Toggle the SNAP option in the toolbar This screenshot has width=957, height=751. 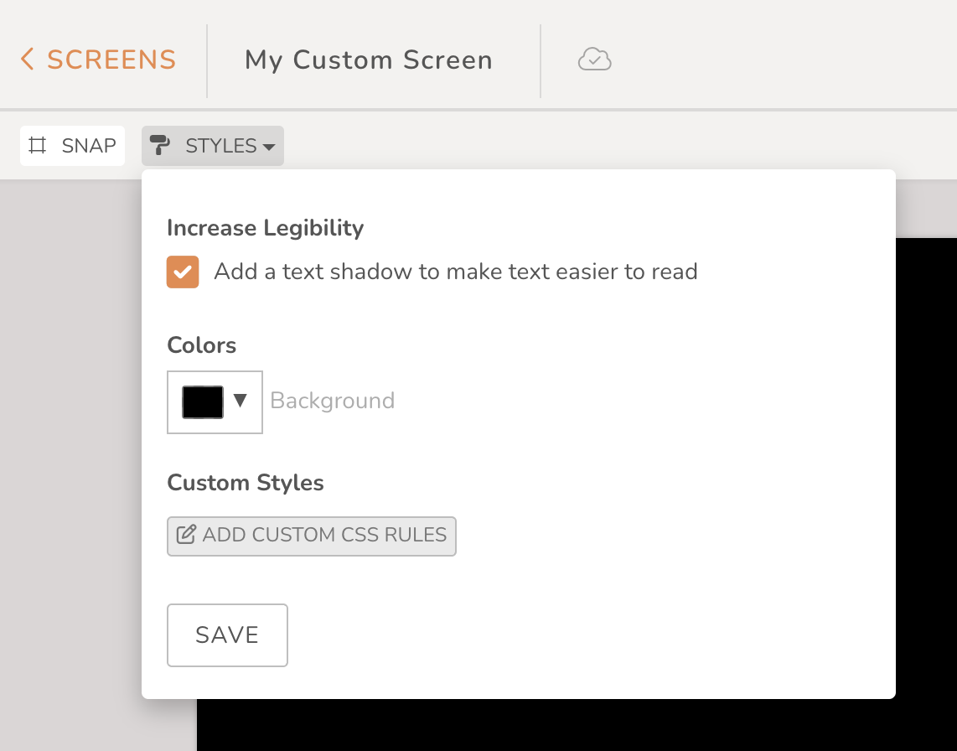point(72,145)
